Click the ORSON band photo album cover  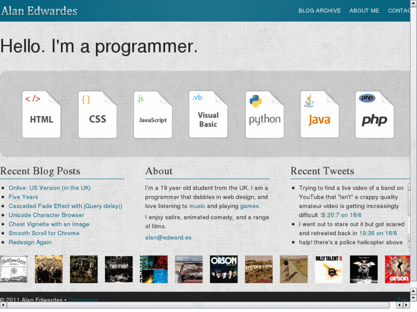(x=224, y=269)
